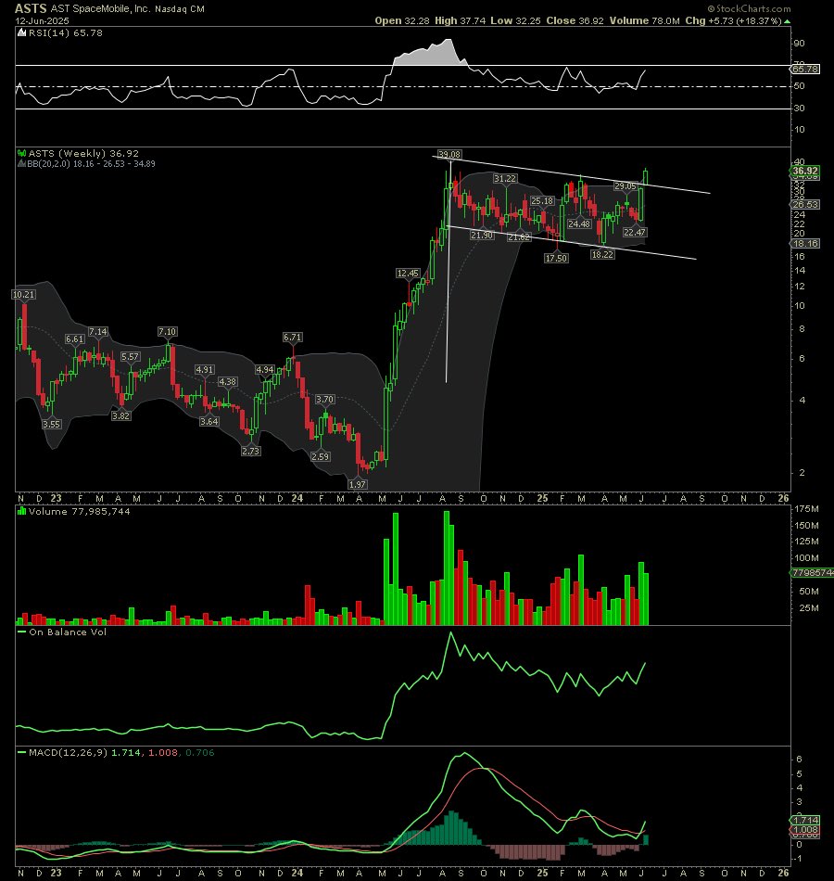Click the 18.16 lower band tag
834x881 pixels.
[x=805, y=243]
